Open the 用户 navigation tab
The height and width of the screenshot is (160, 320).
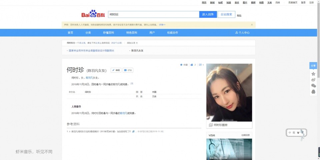click(x=152, y=33)
